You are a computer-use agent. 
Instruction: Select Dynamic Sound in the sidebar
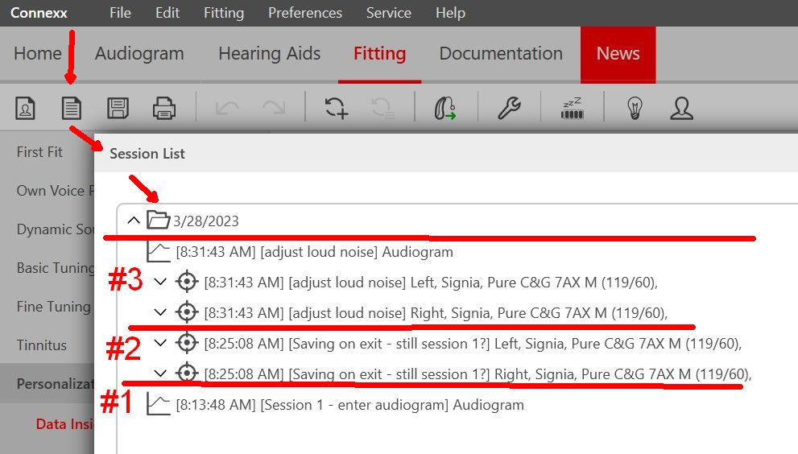(55, 229)
